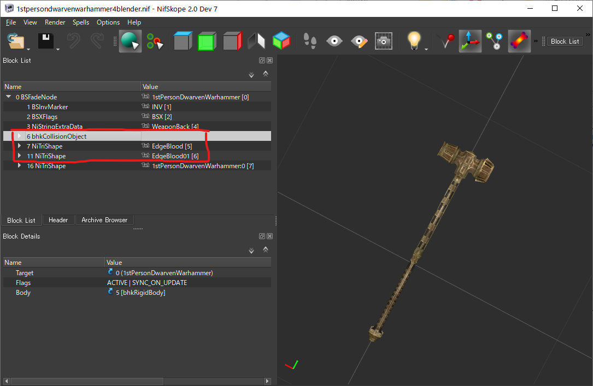
Task: Select the 3 NiStringExtraData row
Action: point(137,127)
